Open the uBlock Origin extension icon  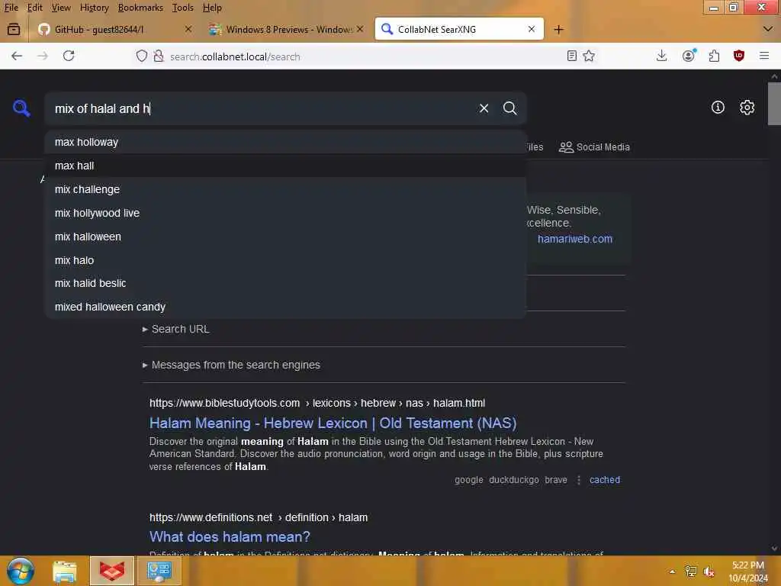[738, 56]
